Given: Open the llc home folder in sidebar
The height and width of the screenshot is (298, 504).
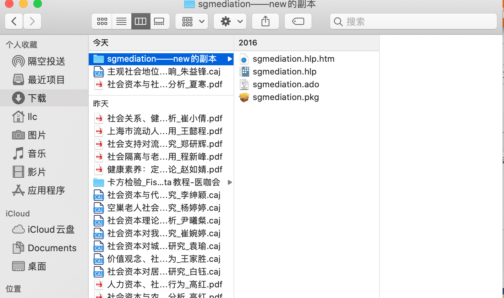Looking at the screenshot, I should (x=44, y=117).
